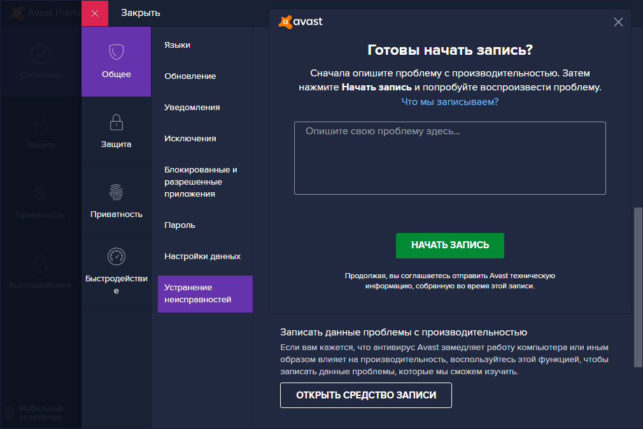Click the dimmed Защита lock icon in main sidebar
The height and width of the screenshot is (429, 643).
click(x=41, y=124)
